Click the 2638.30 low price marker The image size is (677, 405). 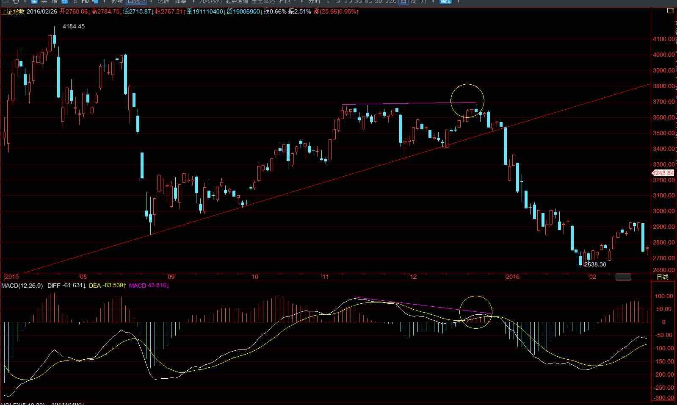[595, 264]
